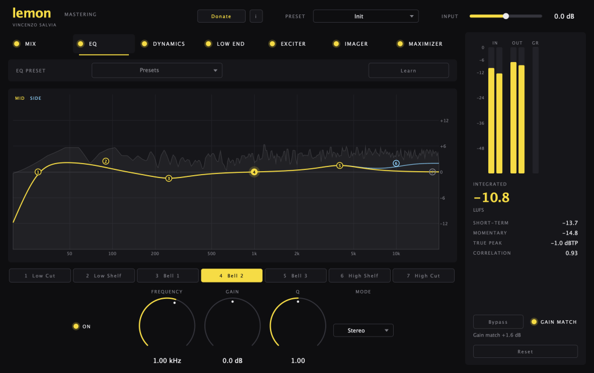Click the -10.8 integrated LUFS readout
The width and height of the screenshot is (594, 373).
tap(491, 197)
